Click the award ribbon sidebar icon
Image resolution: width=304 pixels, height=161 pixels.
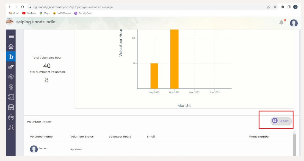click(11, 87)
